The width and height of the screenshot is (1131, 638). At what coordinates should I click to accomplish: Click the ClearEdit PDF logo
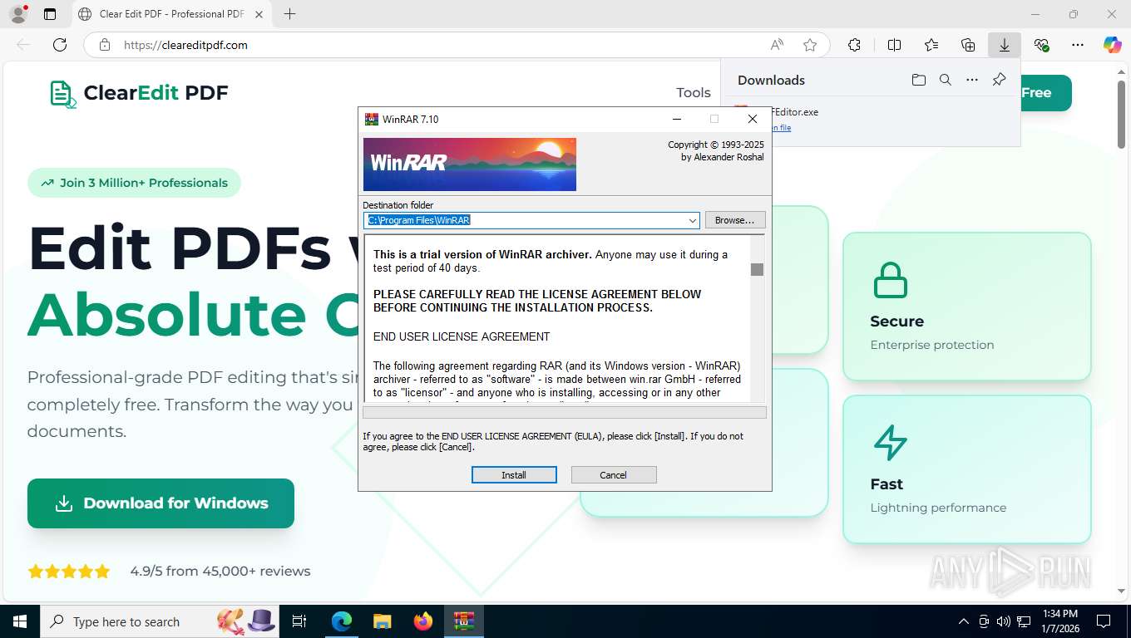[x=139, y=93]
